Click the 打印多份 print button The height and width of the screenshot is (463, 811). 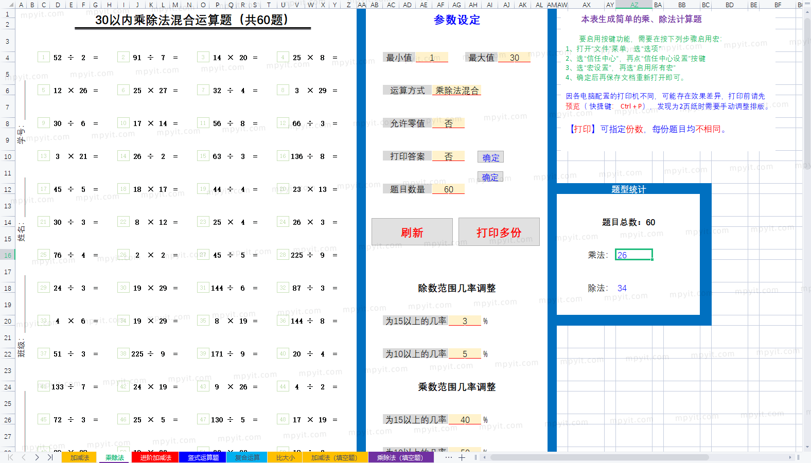tap(499, 232)
